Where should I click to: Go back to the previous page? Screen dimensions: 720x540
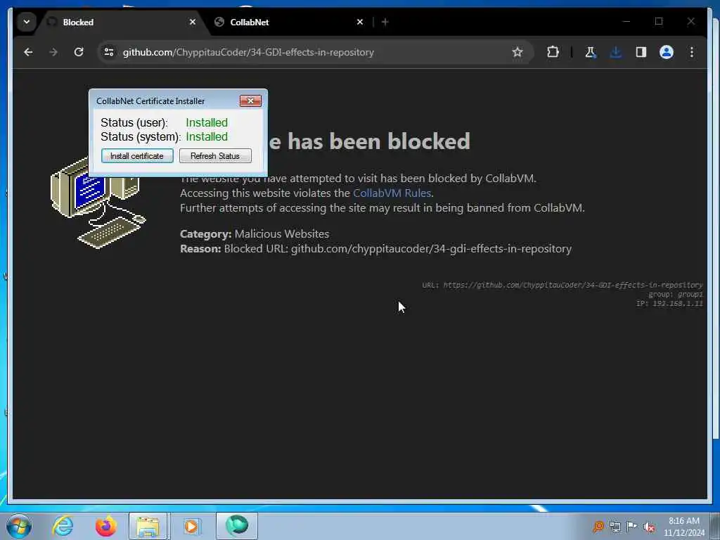click(x=28, y=52)
